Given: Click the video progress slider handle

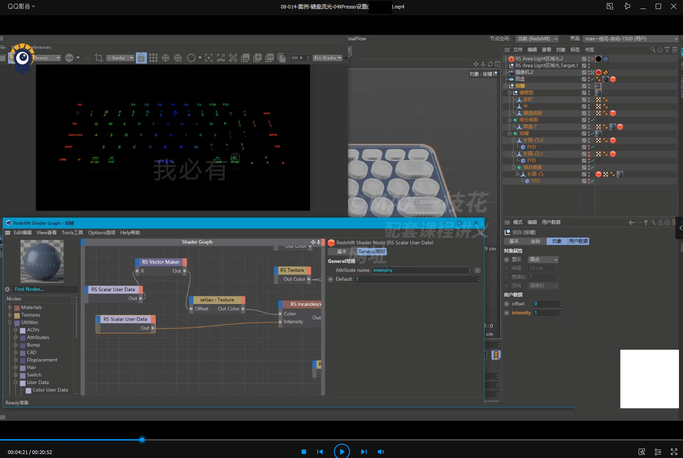Looking at the screenshot, I should point(142,440).
